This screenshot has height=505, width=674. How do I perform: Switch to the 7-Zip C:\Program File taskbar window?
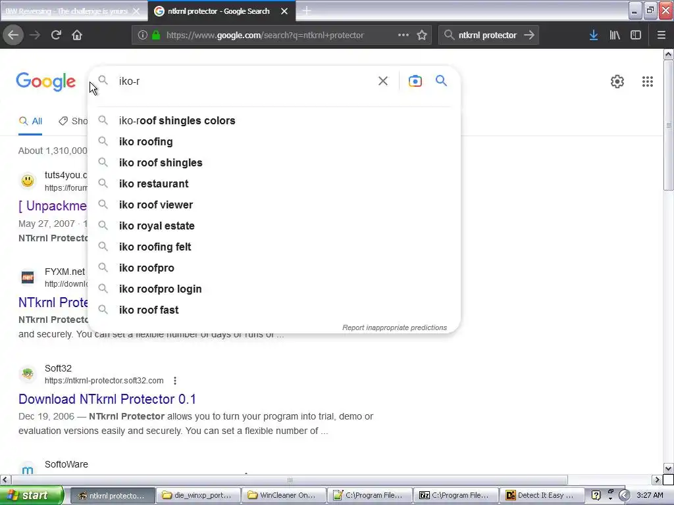coord(455,495)
